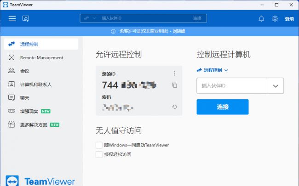Click the main 插入伙伴ID input field
Image resolution: width=299 pixels, height=186 pixels.
coord(232,86)
